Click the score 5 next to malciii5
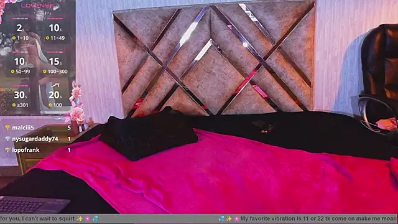Image resolution: width=398 pixels, height=224 pixels. pos(69,128)
